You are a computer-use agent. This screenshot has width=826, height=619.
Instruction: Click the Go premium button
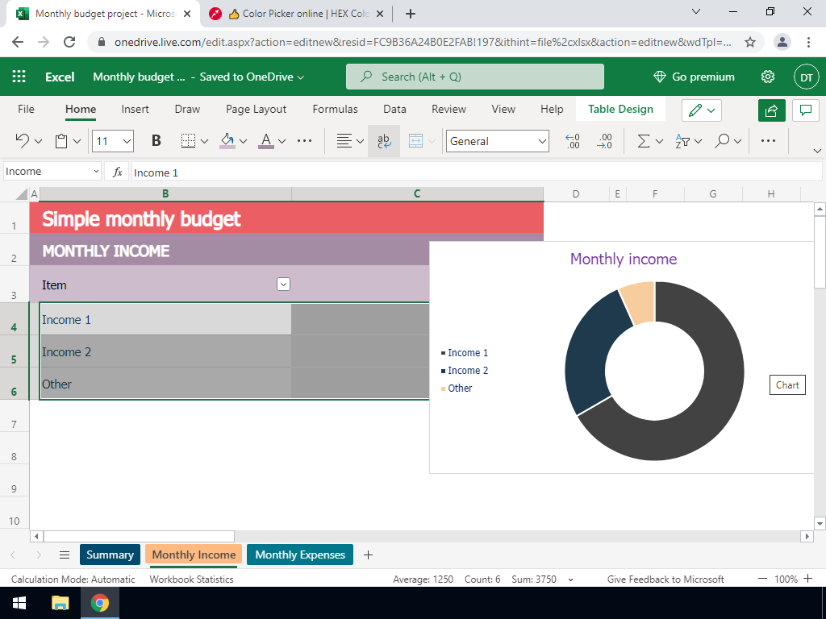694,77
